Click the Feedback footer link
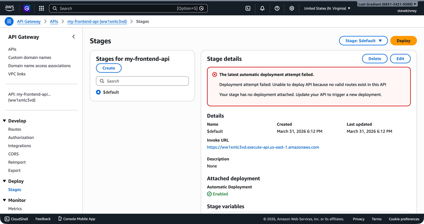Screen dimensions: 424x224 43,219
